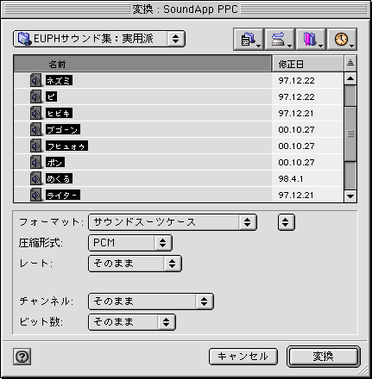Viewport: 372px width, 379px height.
Task: Click sound file icon for ネズミ
Action: pyautogui.click(x=35, y=80)
